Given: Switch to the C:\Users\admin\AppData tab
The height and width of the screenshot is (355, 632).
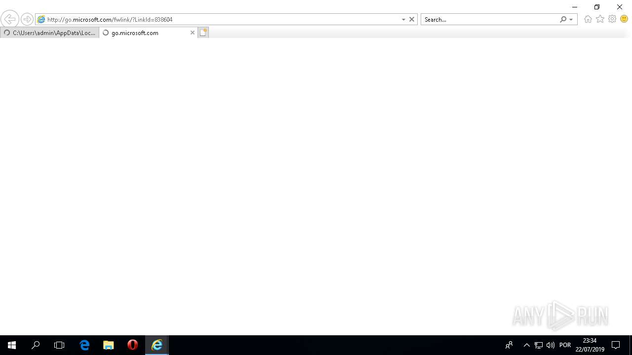Looking at the screenshot, I should pyautogui.click(x=49, y=33).
